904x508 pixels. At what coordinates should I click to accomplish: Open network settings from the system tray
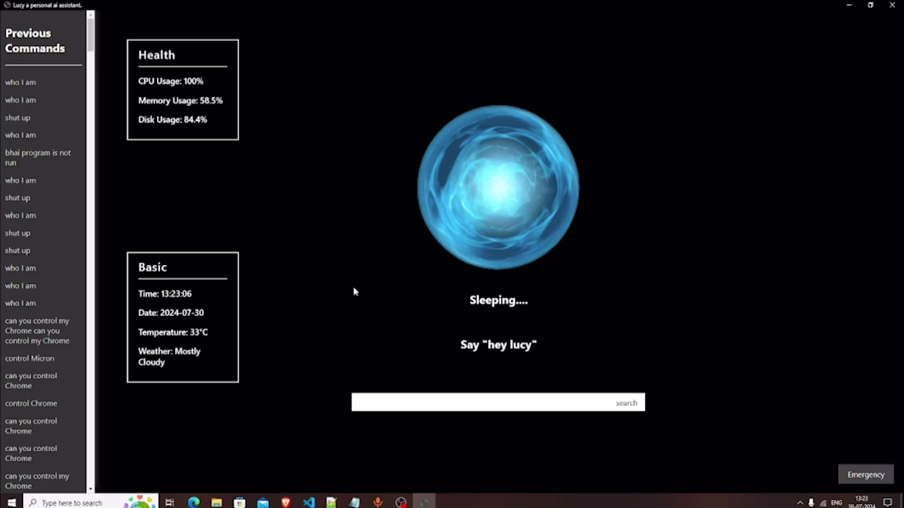tap(823, 503)
